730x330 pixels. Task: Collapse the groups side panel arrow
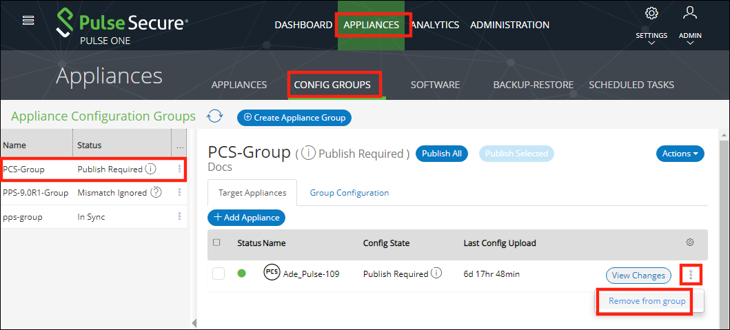(x=194, y=322)
